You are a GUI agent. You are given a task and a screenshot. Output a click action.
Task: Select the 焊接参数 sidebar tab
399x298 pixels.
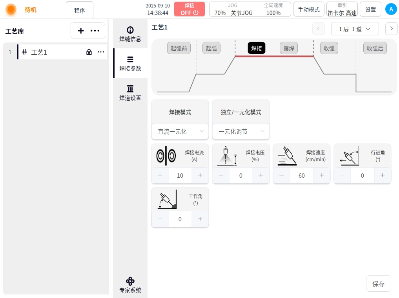[x=130, y=63]
